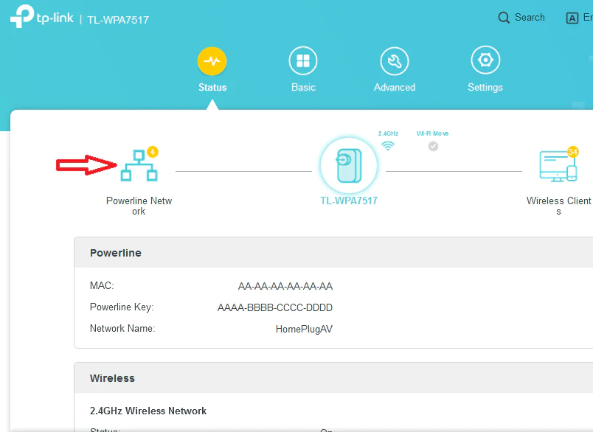Toggle the Wi-Fi Move checkmark indicator
The width and height of the screenshot is (593, 432).
point(433,146)
